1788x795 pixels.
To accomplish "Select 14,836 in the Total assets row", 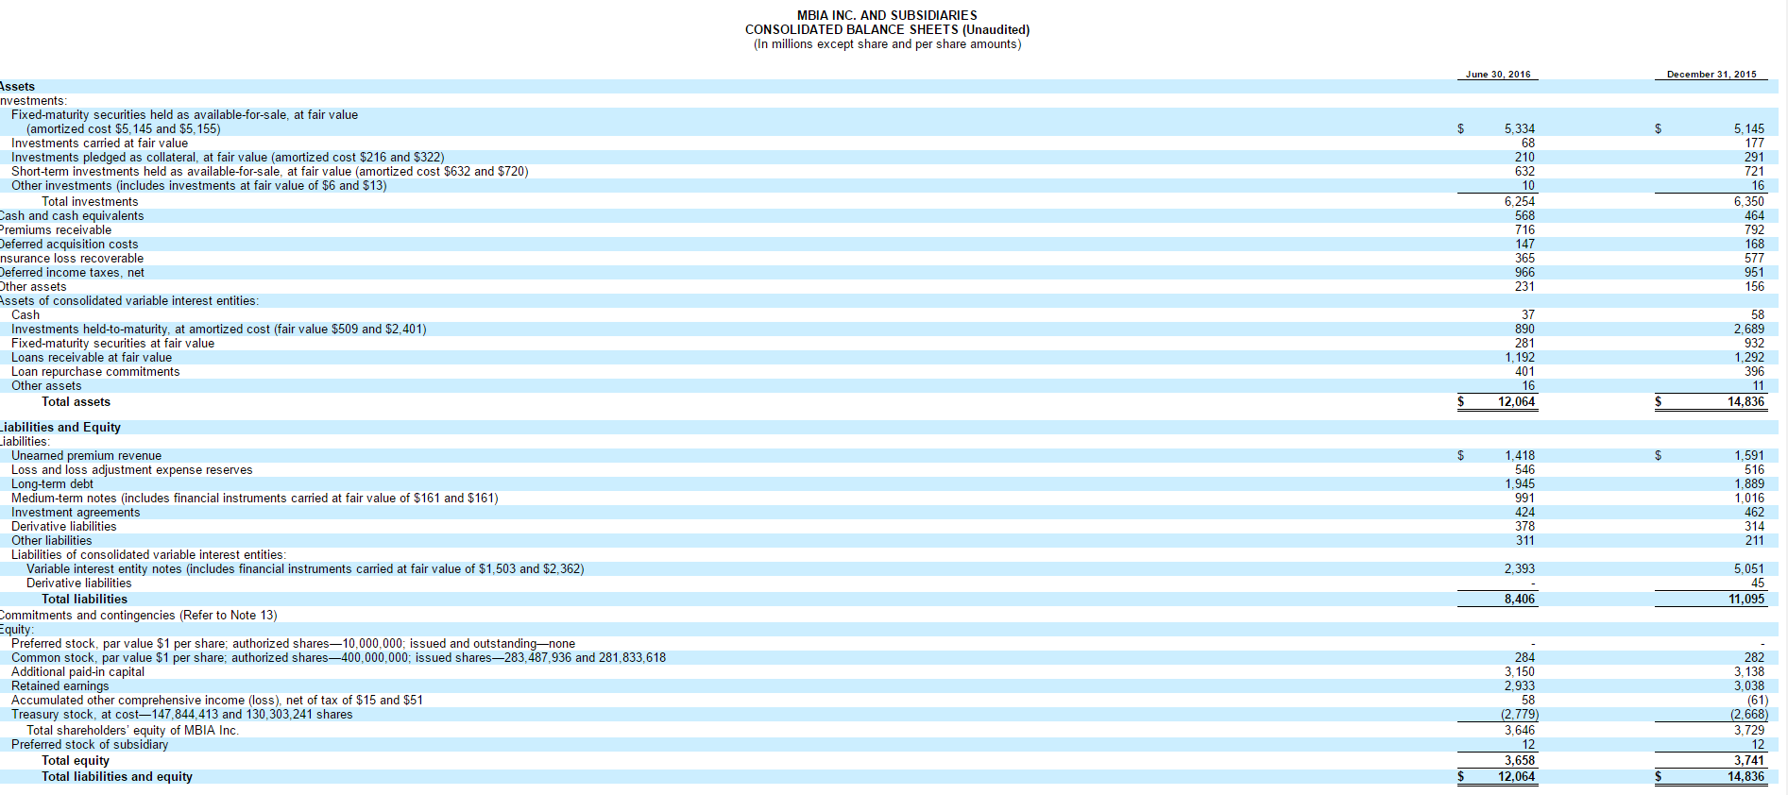I will coord(1745,401).
